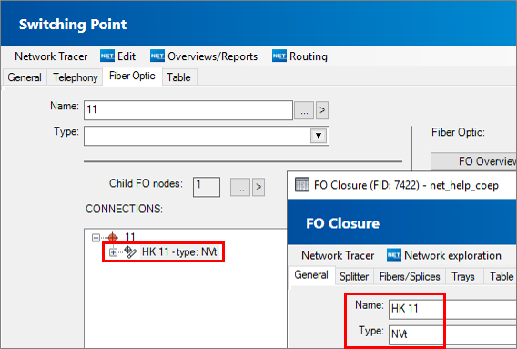The image size is (517, 349).
Task: Open the Overviews/Reports menu
Action: [212, 56]
